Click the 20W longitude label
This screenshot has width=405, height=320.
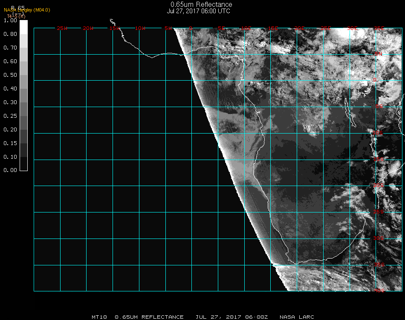(x=88, y=28)
